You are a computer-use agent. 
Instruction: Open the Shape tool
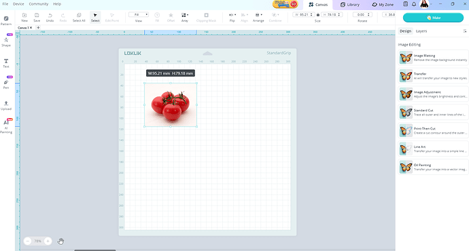coord(6,41)
